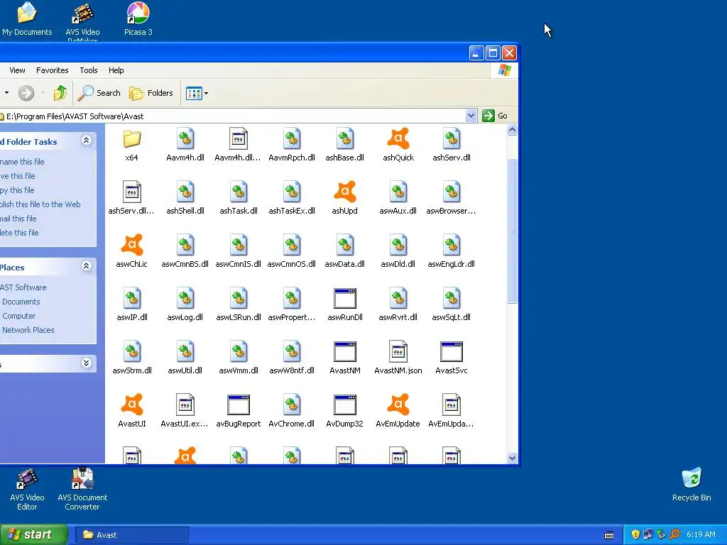Select the ashQuick Avast executable icon
The height and width of the screenshot is (545, 727).
(398, 138)
